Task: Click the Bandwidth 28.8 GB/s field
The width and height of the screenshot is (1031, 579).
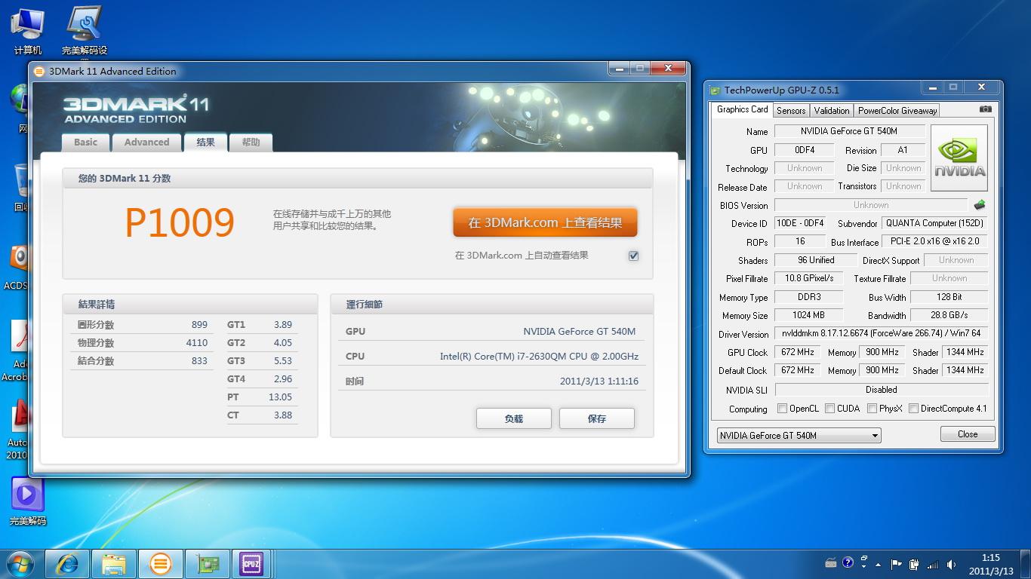Action: pos(949,315)
